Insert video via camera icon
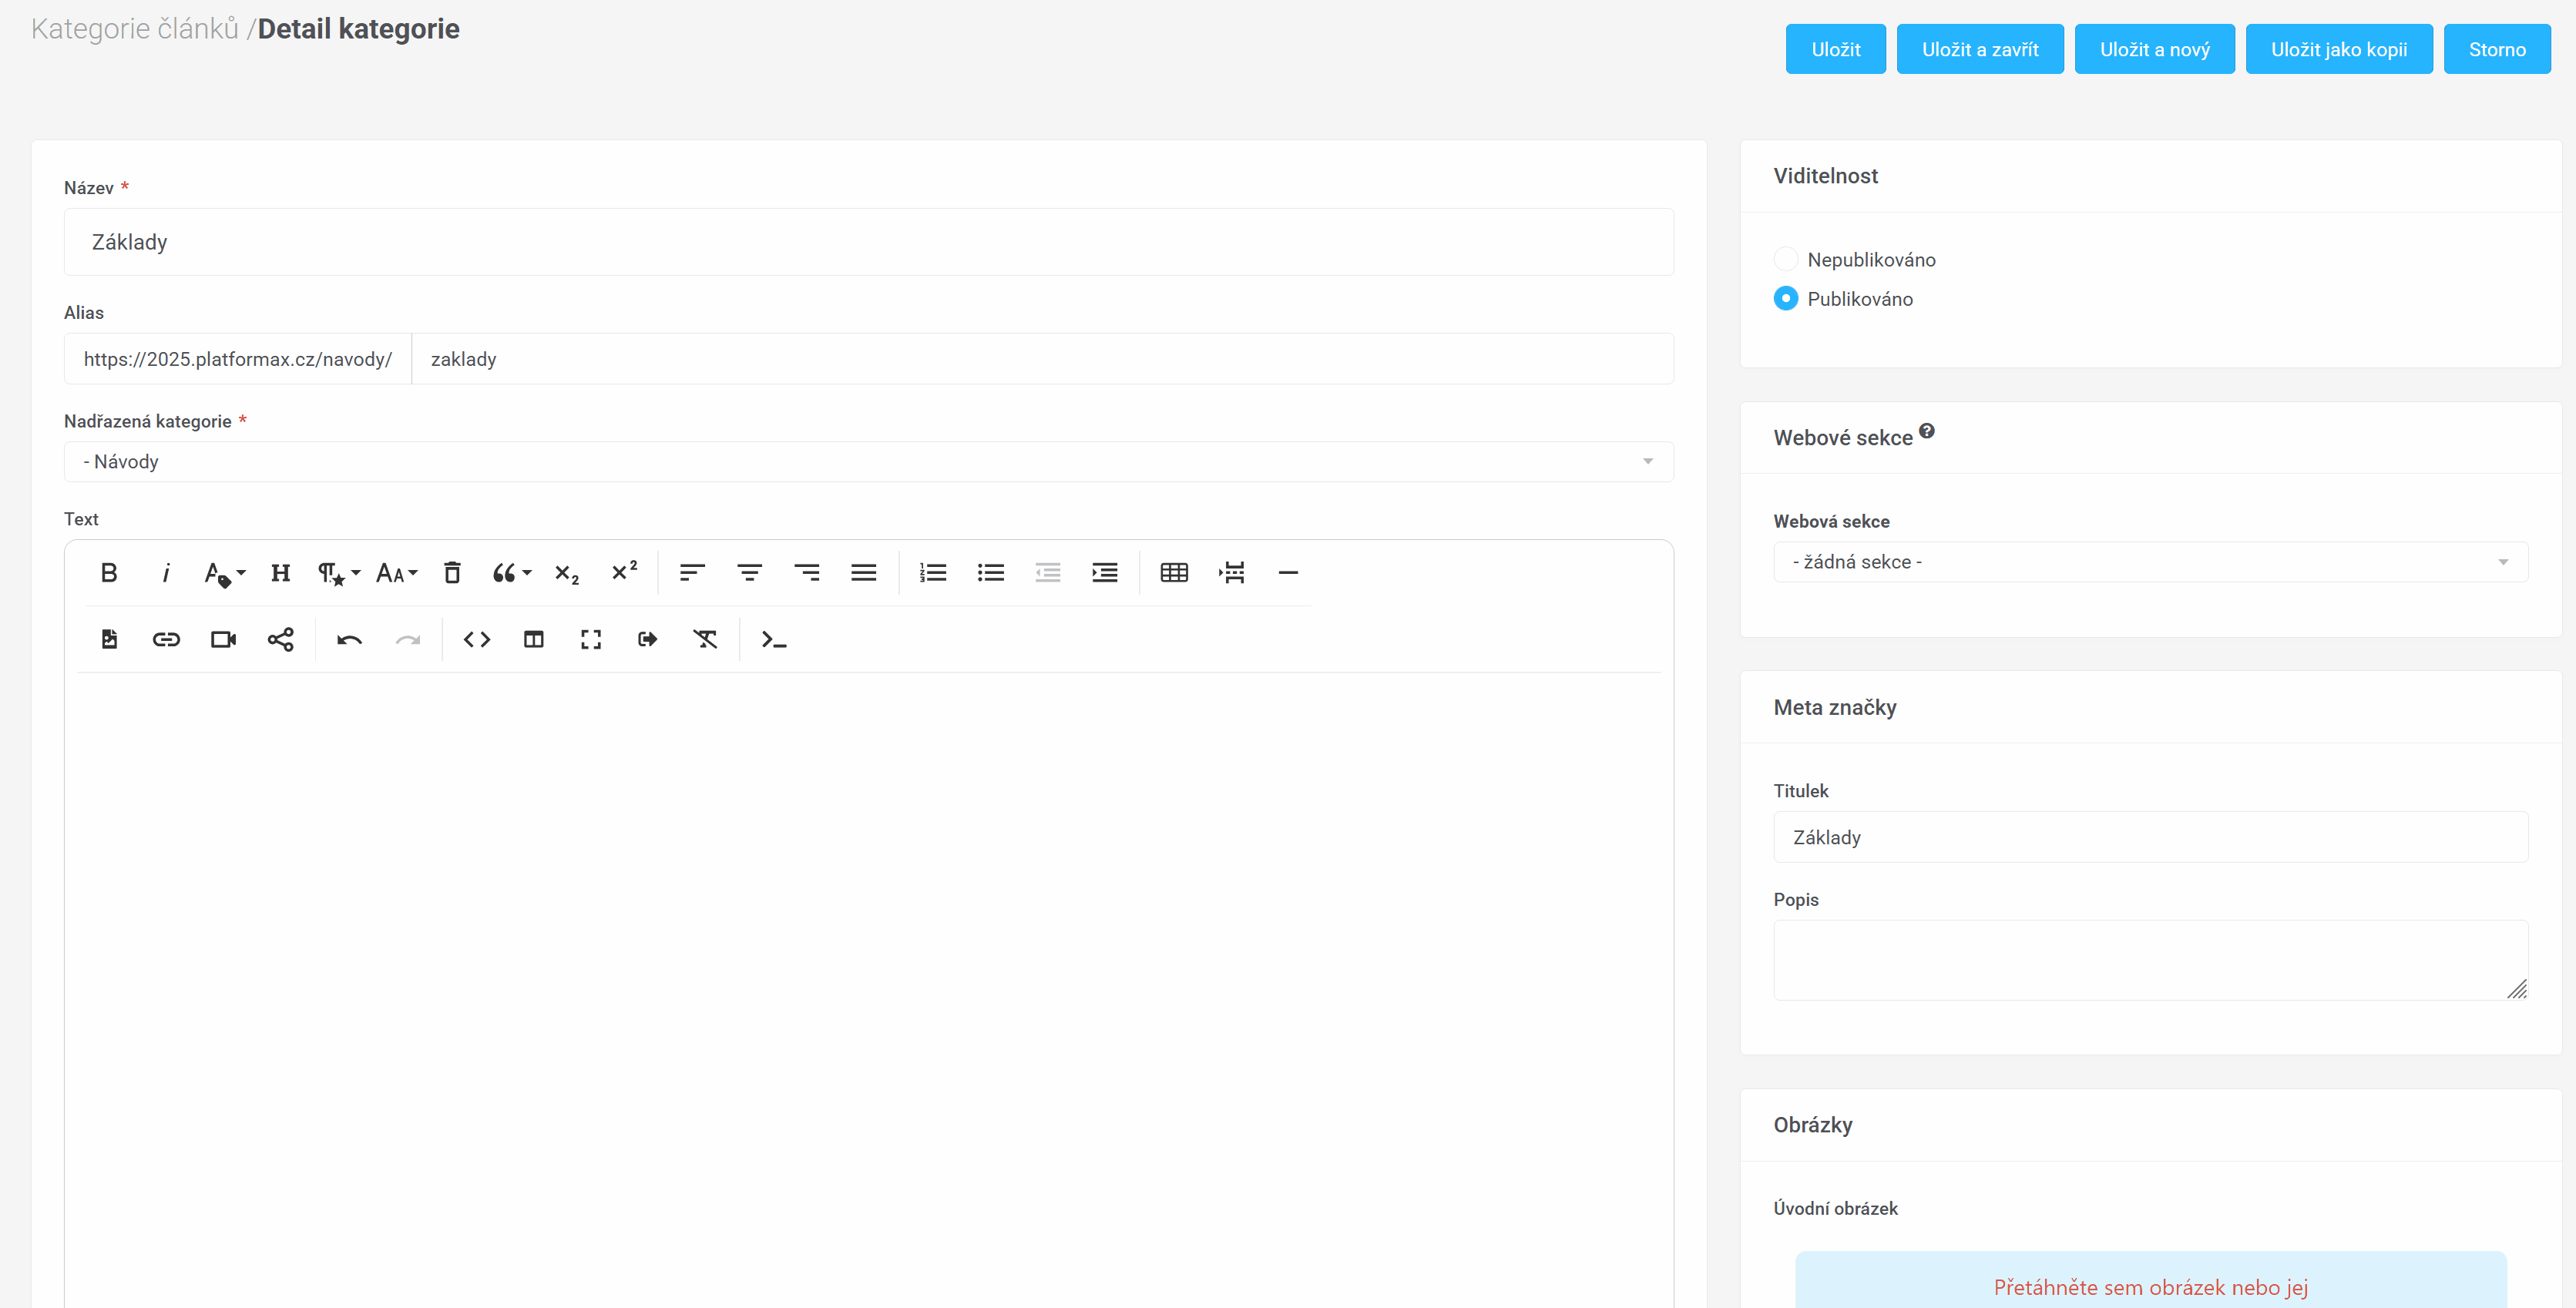This screenshot has height=1308, width=2576. 223,639
